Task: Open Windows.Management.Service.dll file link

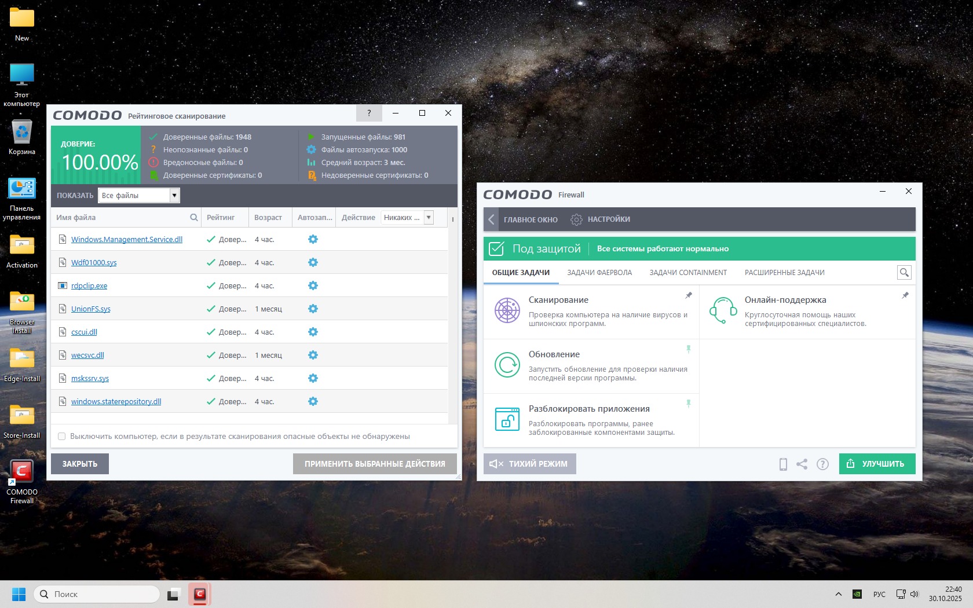Action: (126, 239)
